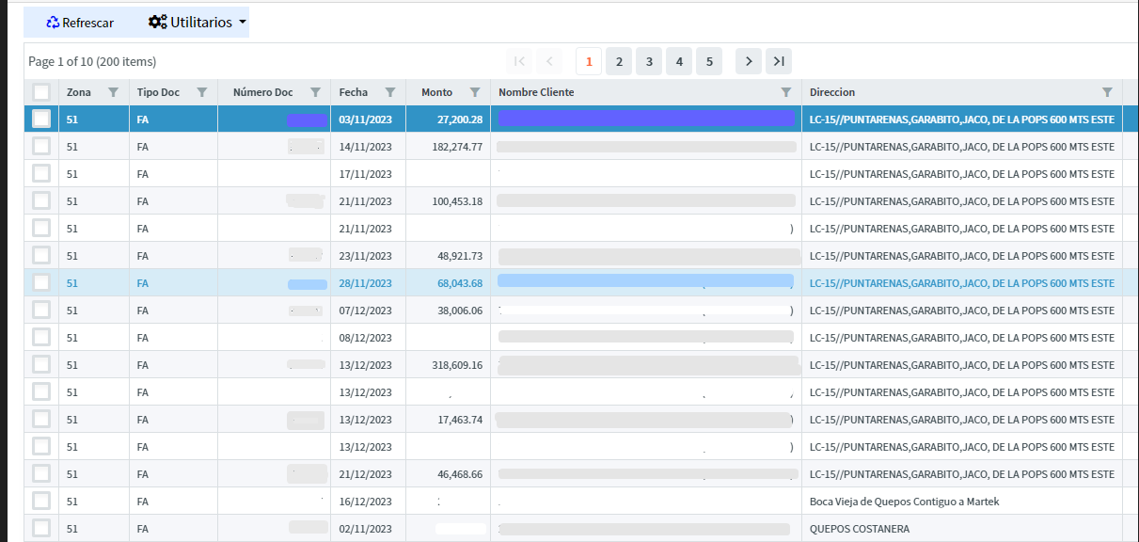Go to the next page arrow
The height and width of the screenshot is (542, 1139).
[x=749, y=61]
